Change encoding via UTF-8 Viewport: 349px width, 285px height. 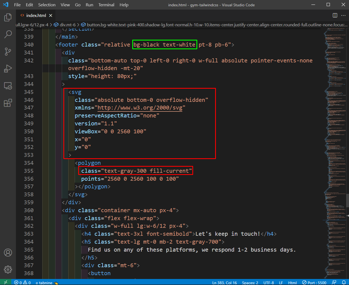pyautogui.click(x=269, y=283)
